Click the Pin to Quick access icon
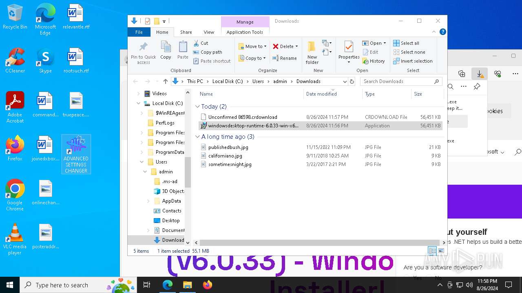Image resolution: width=522 pixels, height=293 pixels. pyautogui.click(x=143, y=52)
